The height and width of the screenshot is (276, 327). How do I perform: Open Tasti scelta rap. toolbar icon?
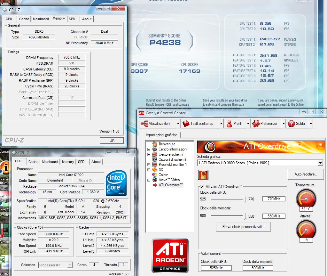[186, 124]
